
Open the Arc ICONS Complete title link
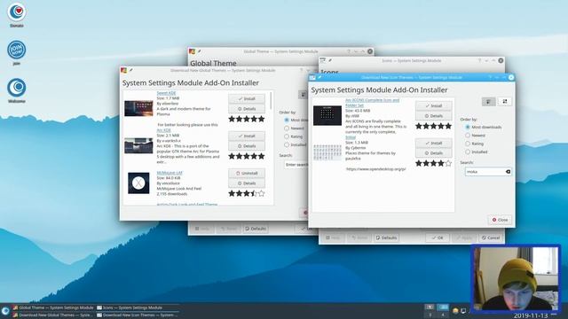pyautogui.click(x=372, y=103)
